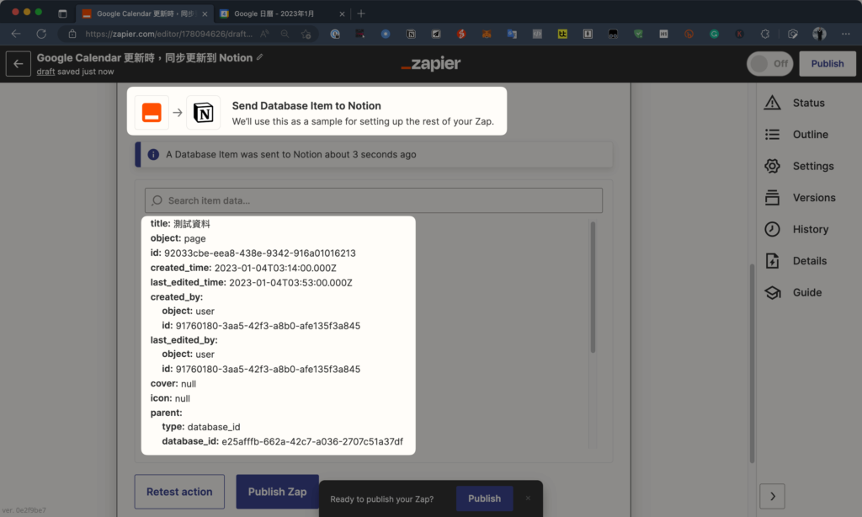Click the object: page row

pyautogui.click(x=178, y=238)
